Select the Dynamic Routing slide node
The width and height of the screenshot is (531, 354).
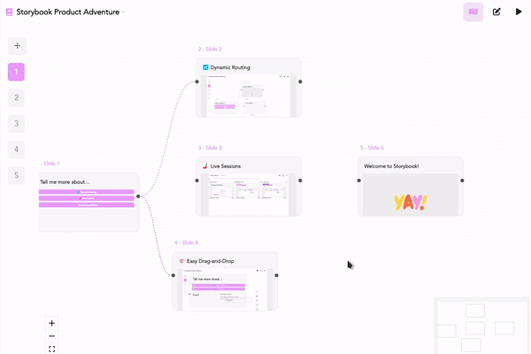pyautogui.click(x=249, y=88)
